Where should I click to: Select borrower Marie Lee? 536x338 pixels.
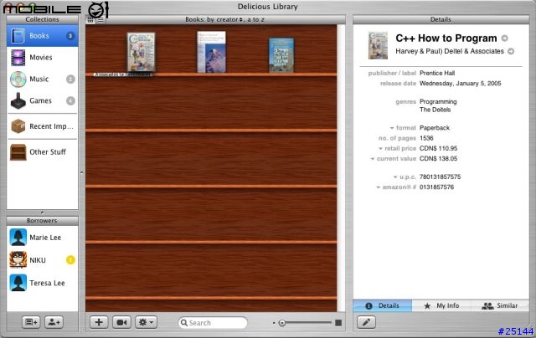pos(43,238)
